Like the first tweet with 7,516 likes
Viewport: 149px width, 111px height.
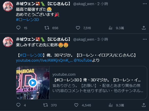point(78,28)
